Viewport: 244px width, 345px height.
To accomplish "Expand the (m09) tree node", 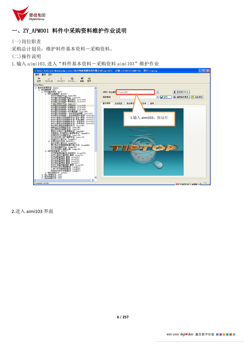I will [42, 177].
